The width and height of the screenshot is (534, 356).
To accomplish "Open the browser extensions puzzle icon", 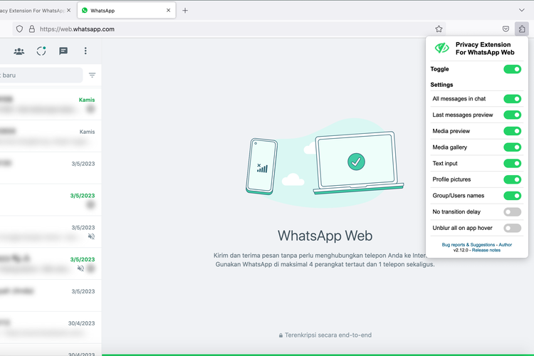I will (522, 29).
